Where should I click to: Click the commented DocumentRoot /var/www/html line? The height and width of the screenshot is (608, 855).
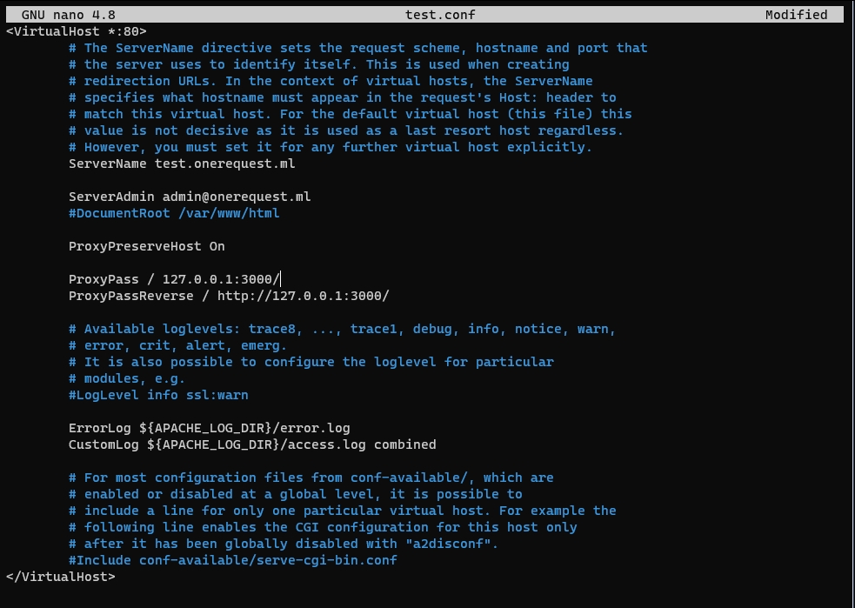[174, 213]
